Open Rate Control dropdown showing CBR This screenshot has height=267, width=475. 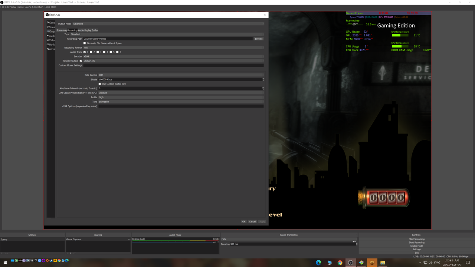pyautogui.click(x=181, y=75)
